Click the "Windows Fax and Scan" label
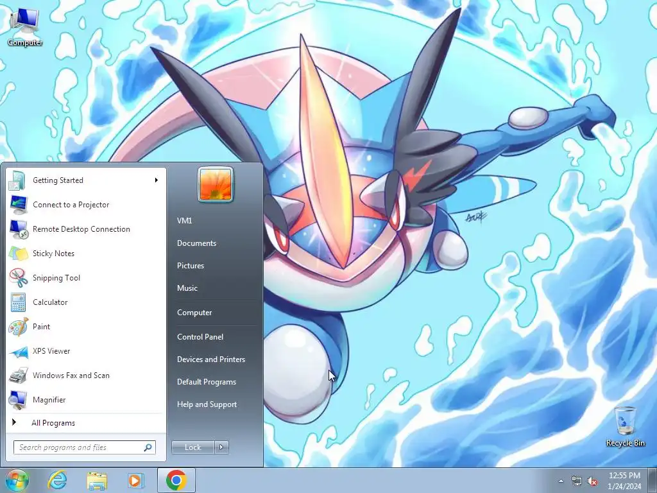 (x=71, y=376)
